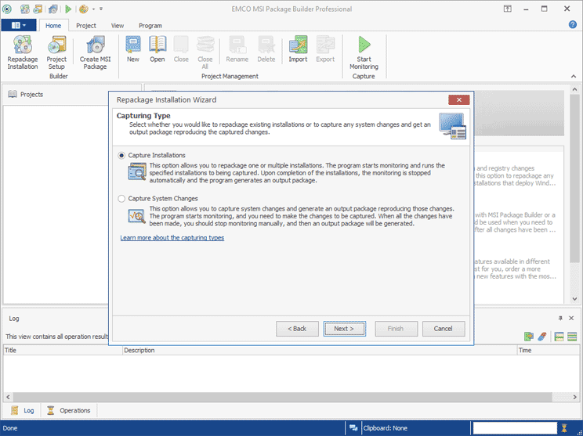This screenshot has height=436, width=583.
Task: Click the Import ribbon icon
Action: pos(298,49)
